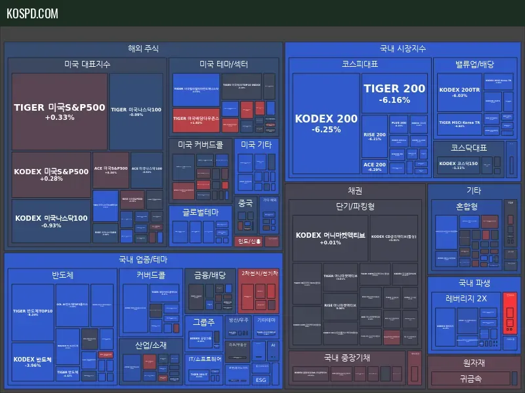Open the KODEX 200TR tile
This screenshot has width=525, height=393.
(459, 92)
